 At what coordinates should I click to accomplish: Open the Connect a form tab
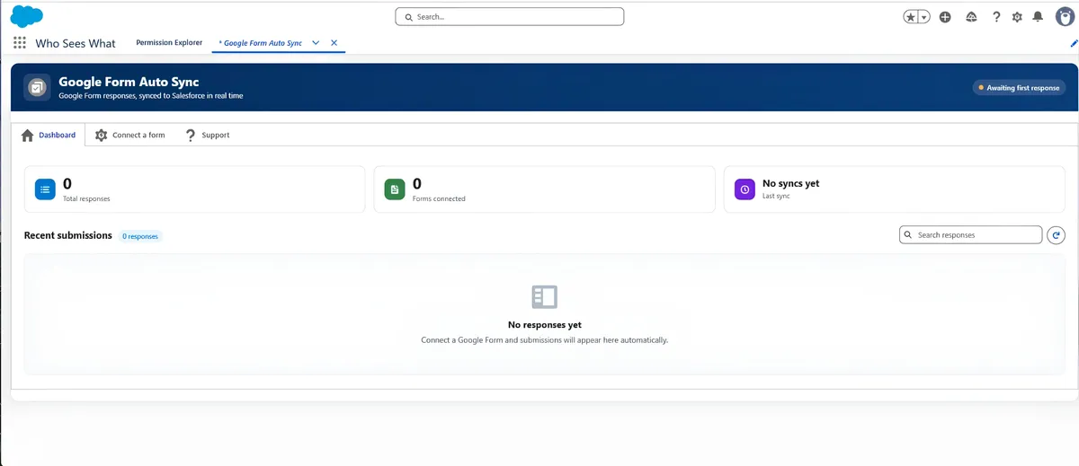(x=130, y=135)
